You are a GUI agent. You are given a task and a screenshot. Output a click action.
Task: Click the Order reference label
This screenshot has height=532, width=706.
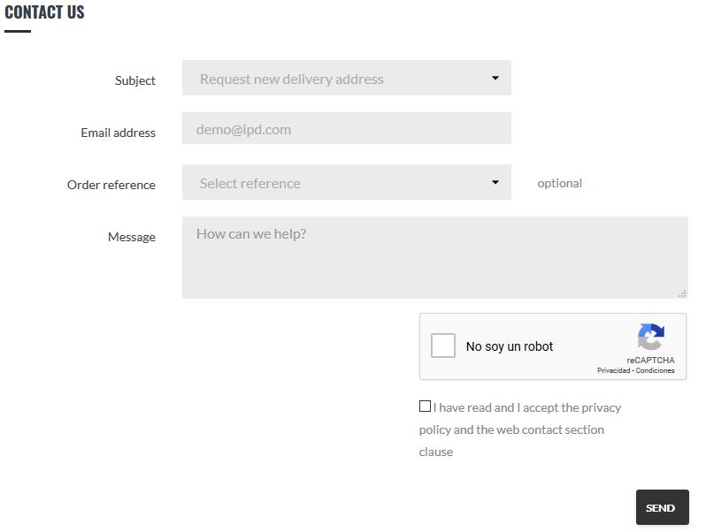tap(111, 185)
